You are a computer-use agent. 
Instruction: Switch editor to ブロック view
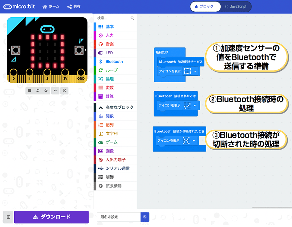pos(205,7)
